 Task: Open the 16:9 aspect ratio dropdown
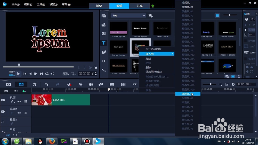tap(66, 74)
